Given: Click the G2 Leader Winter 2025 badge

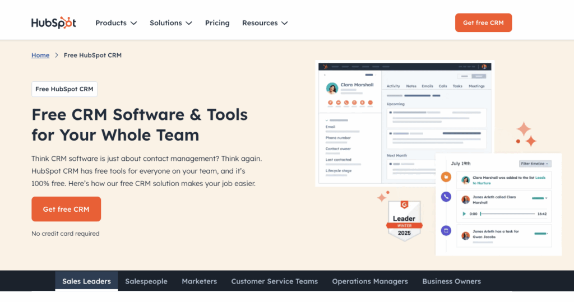Looking at the screenshot, I should [404, 221].
